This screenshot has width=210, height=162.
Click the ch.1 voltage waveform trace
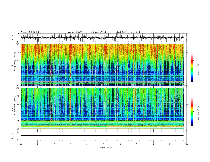[102, 38]
